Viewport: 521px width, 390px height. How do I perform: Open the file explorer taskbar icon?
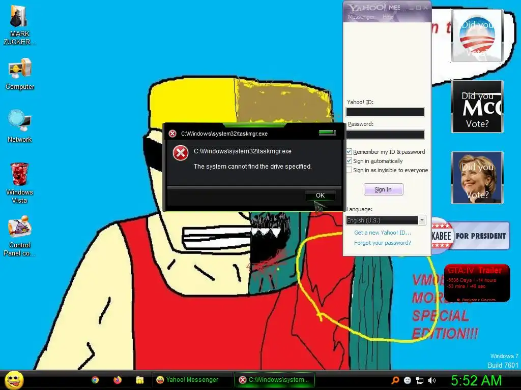[x=139, y=380]
